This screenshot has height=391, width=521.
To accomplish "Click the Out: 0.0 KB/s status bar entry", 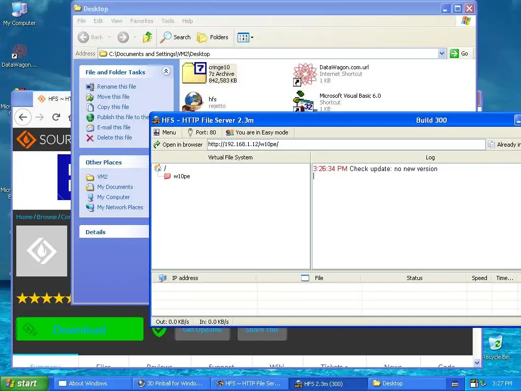I will coord(172,322).
